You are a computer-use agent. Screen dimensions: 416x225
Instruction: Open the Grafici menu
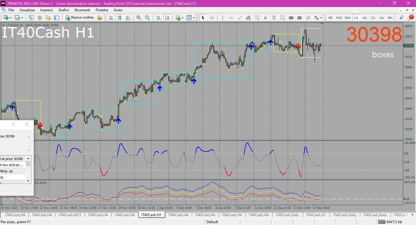64,10
